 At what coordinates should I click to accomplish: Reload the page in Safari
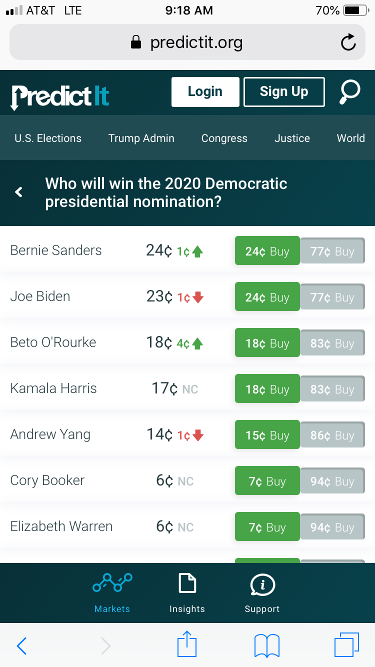point(348,42)
